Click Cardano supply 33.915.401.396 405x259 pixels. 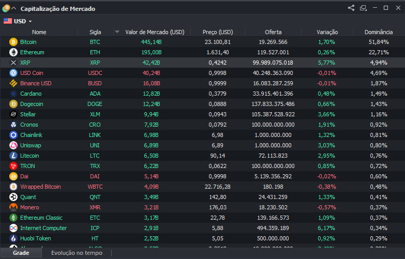(273, 94)
